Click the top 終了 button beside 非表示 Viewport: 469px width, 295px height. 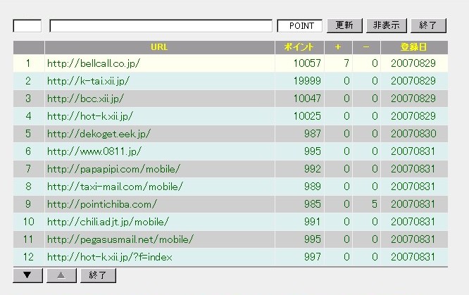click(x=428, y=25)
